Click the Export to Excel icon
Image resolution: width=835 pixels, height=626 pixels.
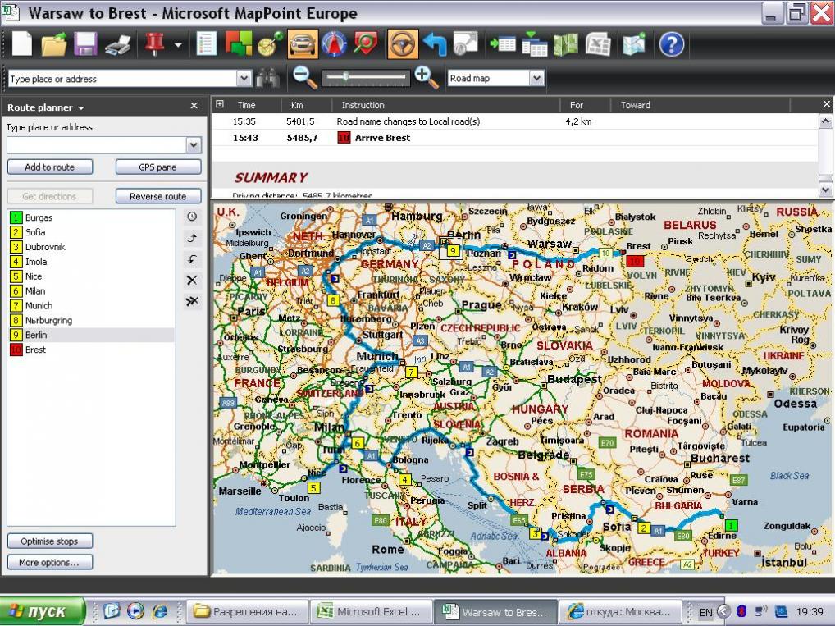[597, 43]
